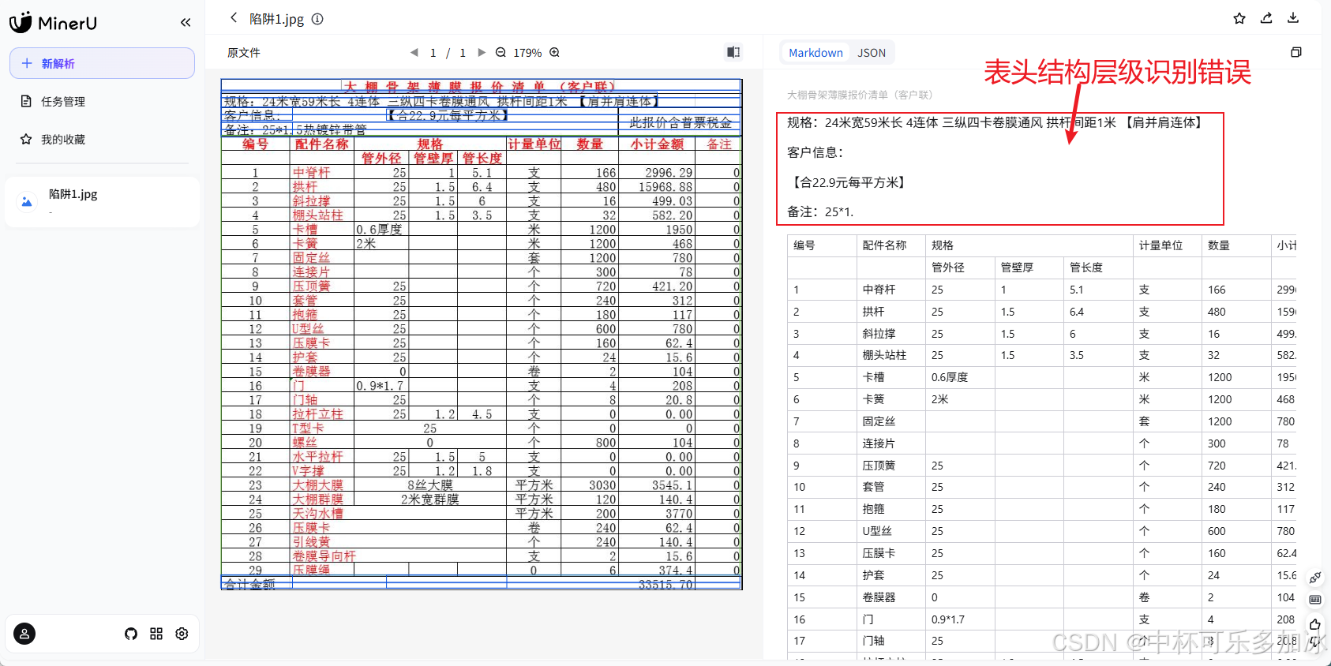Click the 管外径 sub-header cell

click(960, 268)
